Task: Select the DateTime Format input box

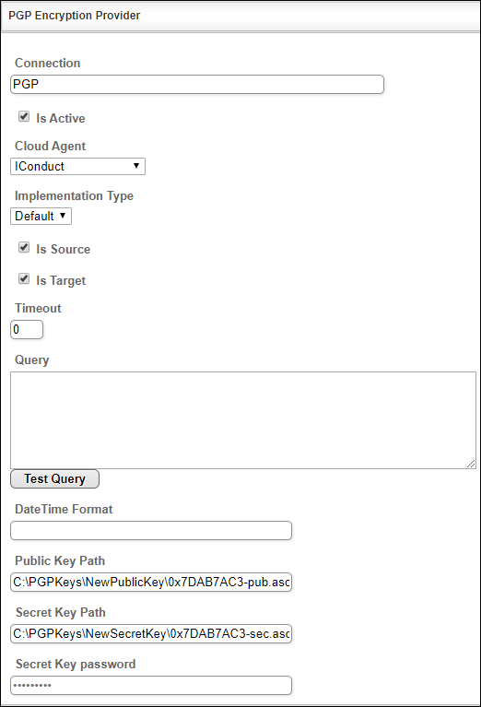Action: coord(151,531)
